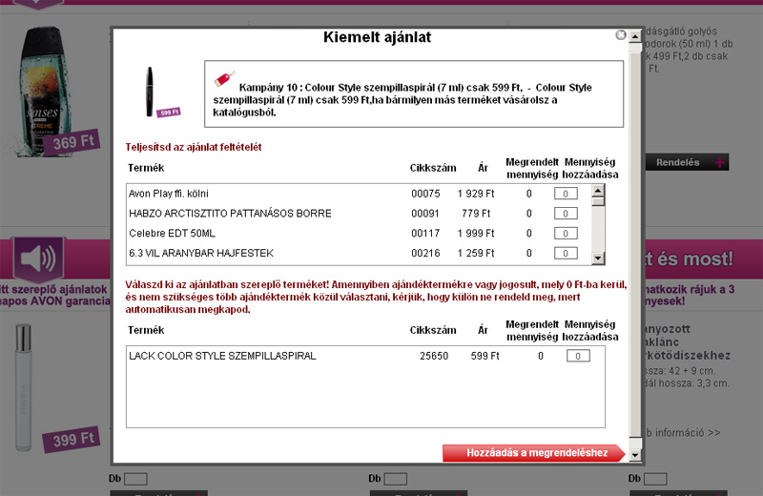Click popup main scrollbar down arrow
Image resolution: width=763 pixels, height=496 pixels.
[634, 455]
